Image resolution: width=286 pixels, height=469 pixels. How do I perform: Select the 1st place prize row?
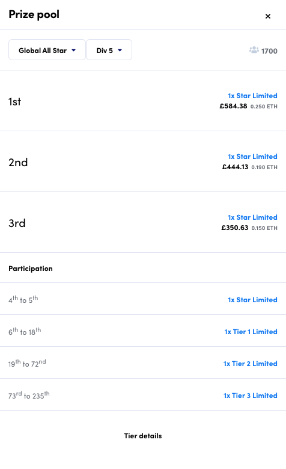point(143,101)
